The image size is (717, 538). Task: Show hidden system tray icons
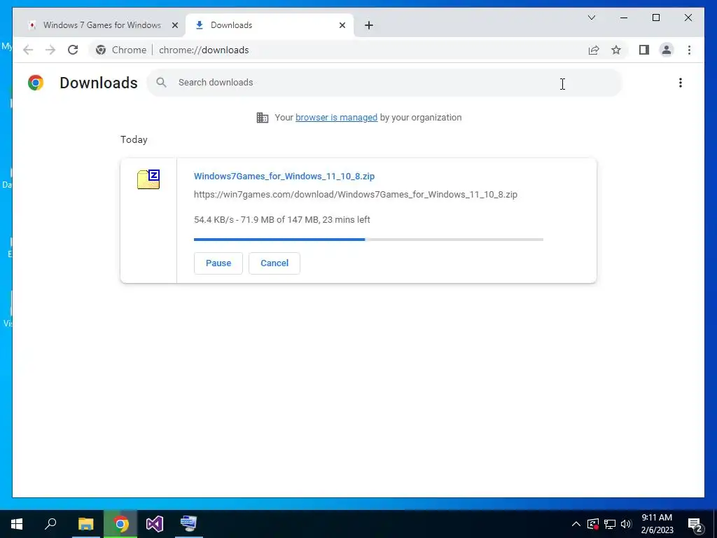click(576, 524)
